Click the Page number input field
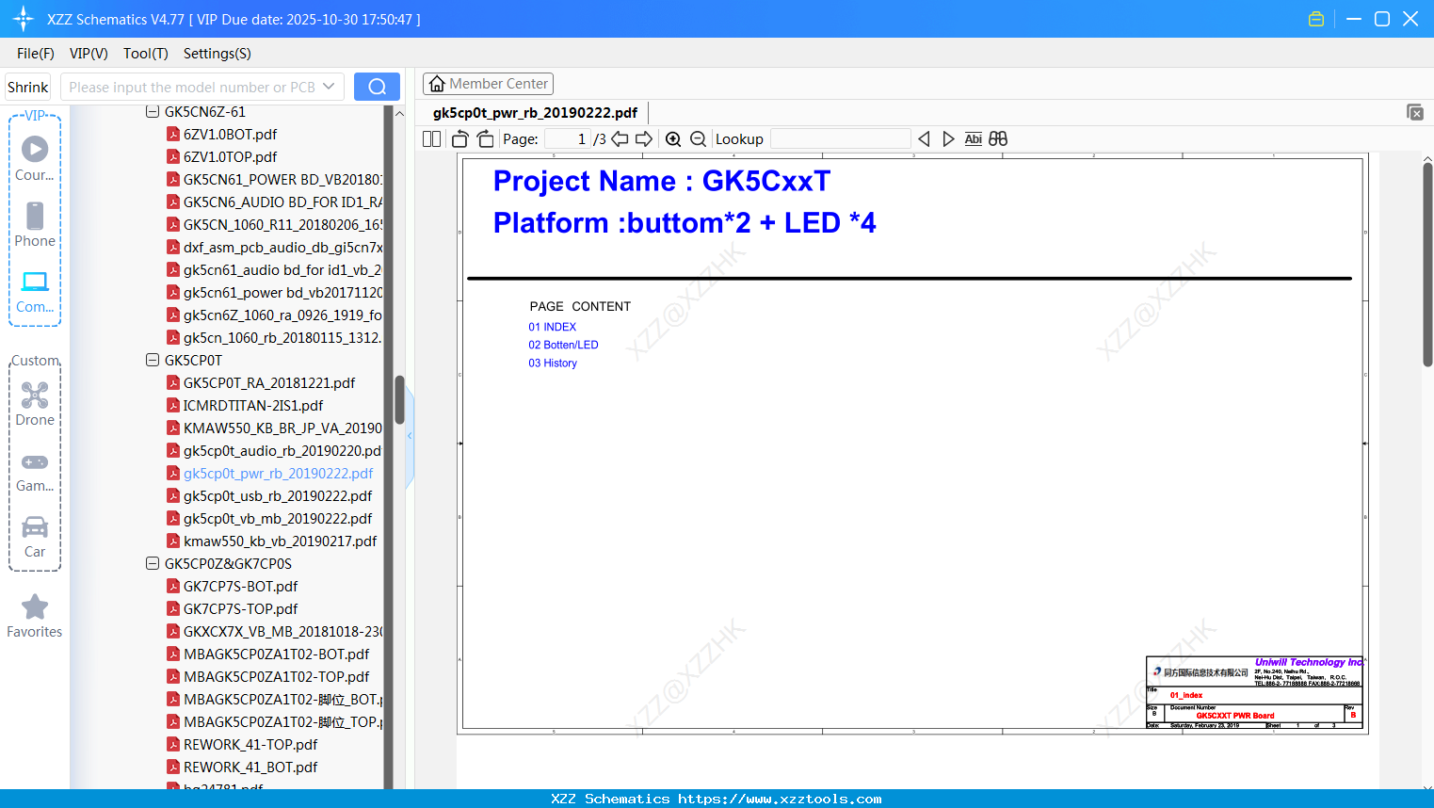The image size is (1434, 808). 568,139
